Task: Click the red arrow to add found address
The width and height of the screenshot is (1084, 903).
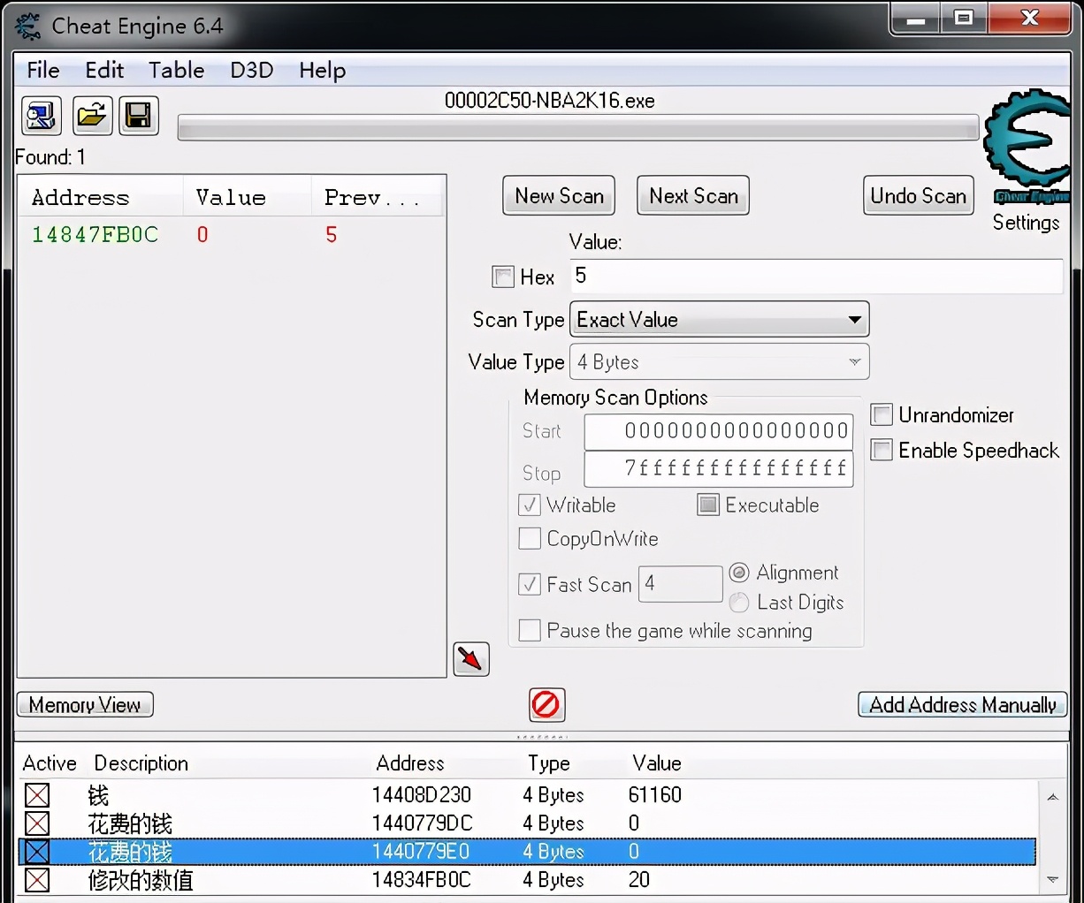Action: click(470, 659)
